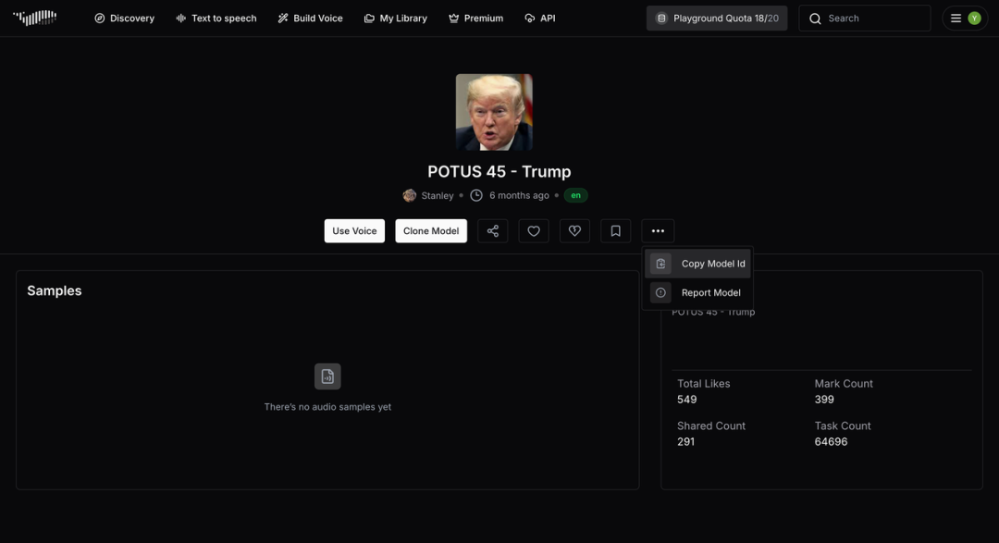The image size is (999, 543).
Task: Go to Text to speech
Action: coord(216,19)
